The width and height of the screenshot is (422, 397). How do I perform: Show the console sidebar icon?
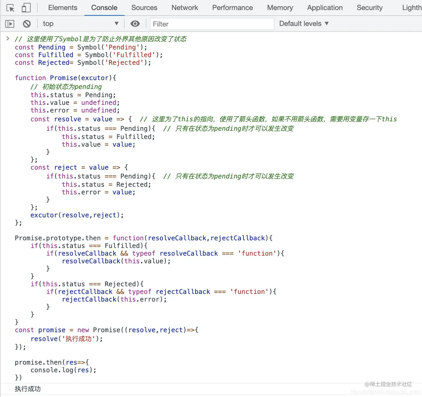pyautogui.click(x=10, y=24)
